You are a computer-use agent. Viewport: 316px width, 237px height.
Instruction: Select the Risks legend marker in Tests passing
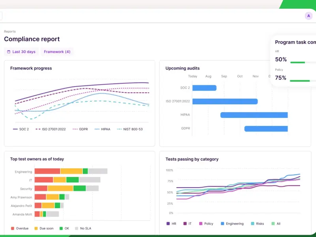[252, 224]
